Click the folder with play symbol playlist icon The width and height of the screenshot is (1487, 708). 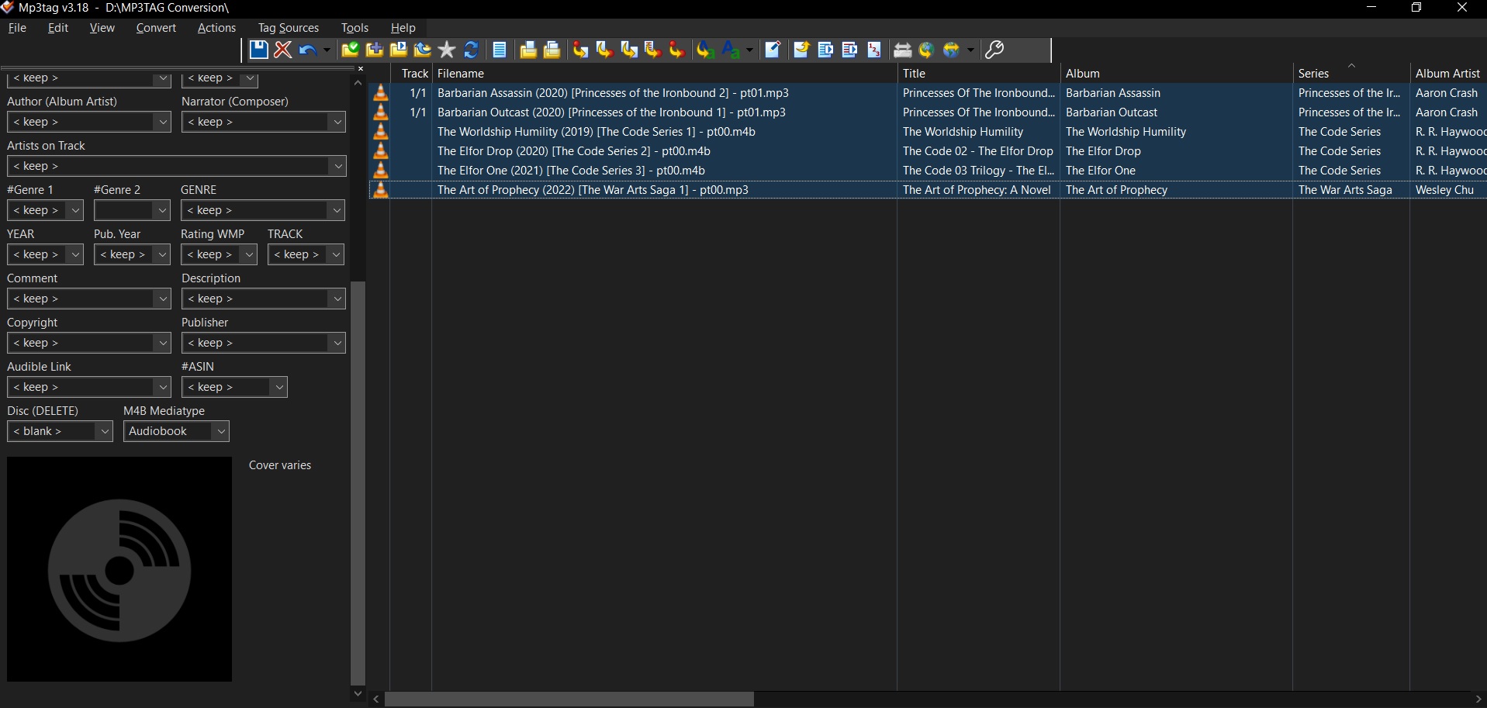click(399, 50)
